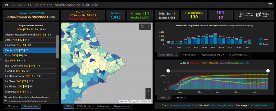Select the highlighted Dénia row
The width and height of the screenshot is (276, 111).
(30, 50)
